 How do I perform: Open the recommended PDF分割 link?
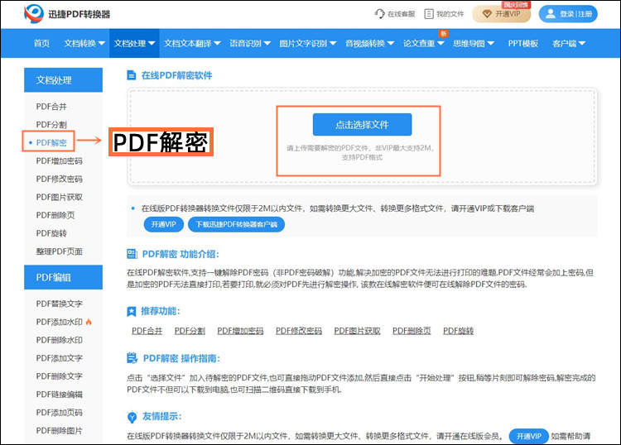click(x=190, y=331)
